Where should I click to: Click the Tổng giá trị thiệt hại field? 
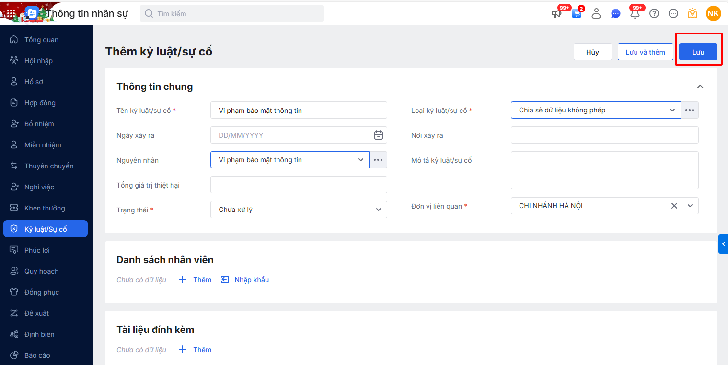pos(299,185)
